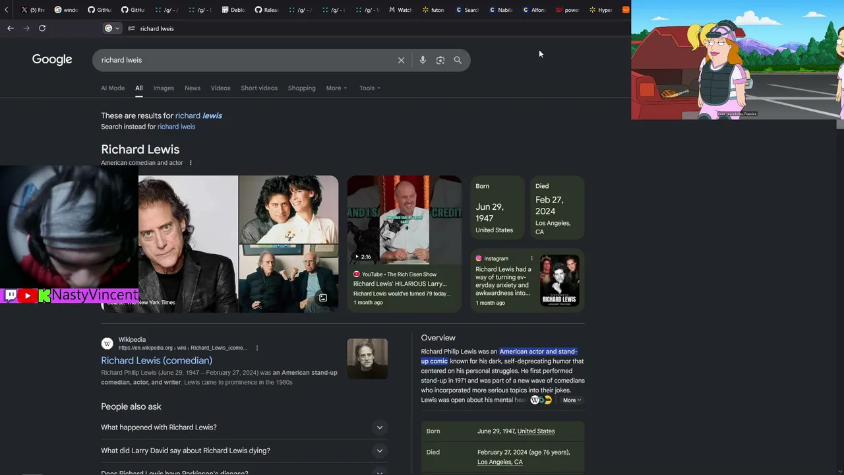Click the corrected "richard lewis" query link
The height and width of the screenshot is (475, 844).
click(198, 115)
